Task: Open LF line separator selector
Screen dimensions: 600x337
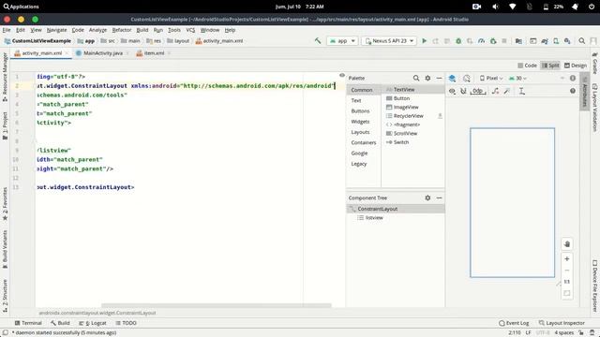Action: tap(528, 333)
